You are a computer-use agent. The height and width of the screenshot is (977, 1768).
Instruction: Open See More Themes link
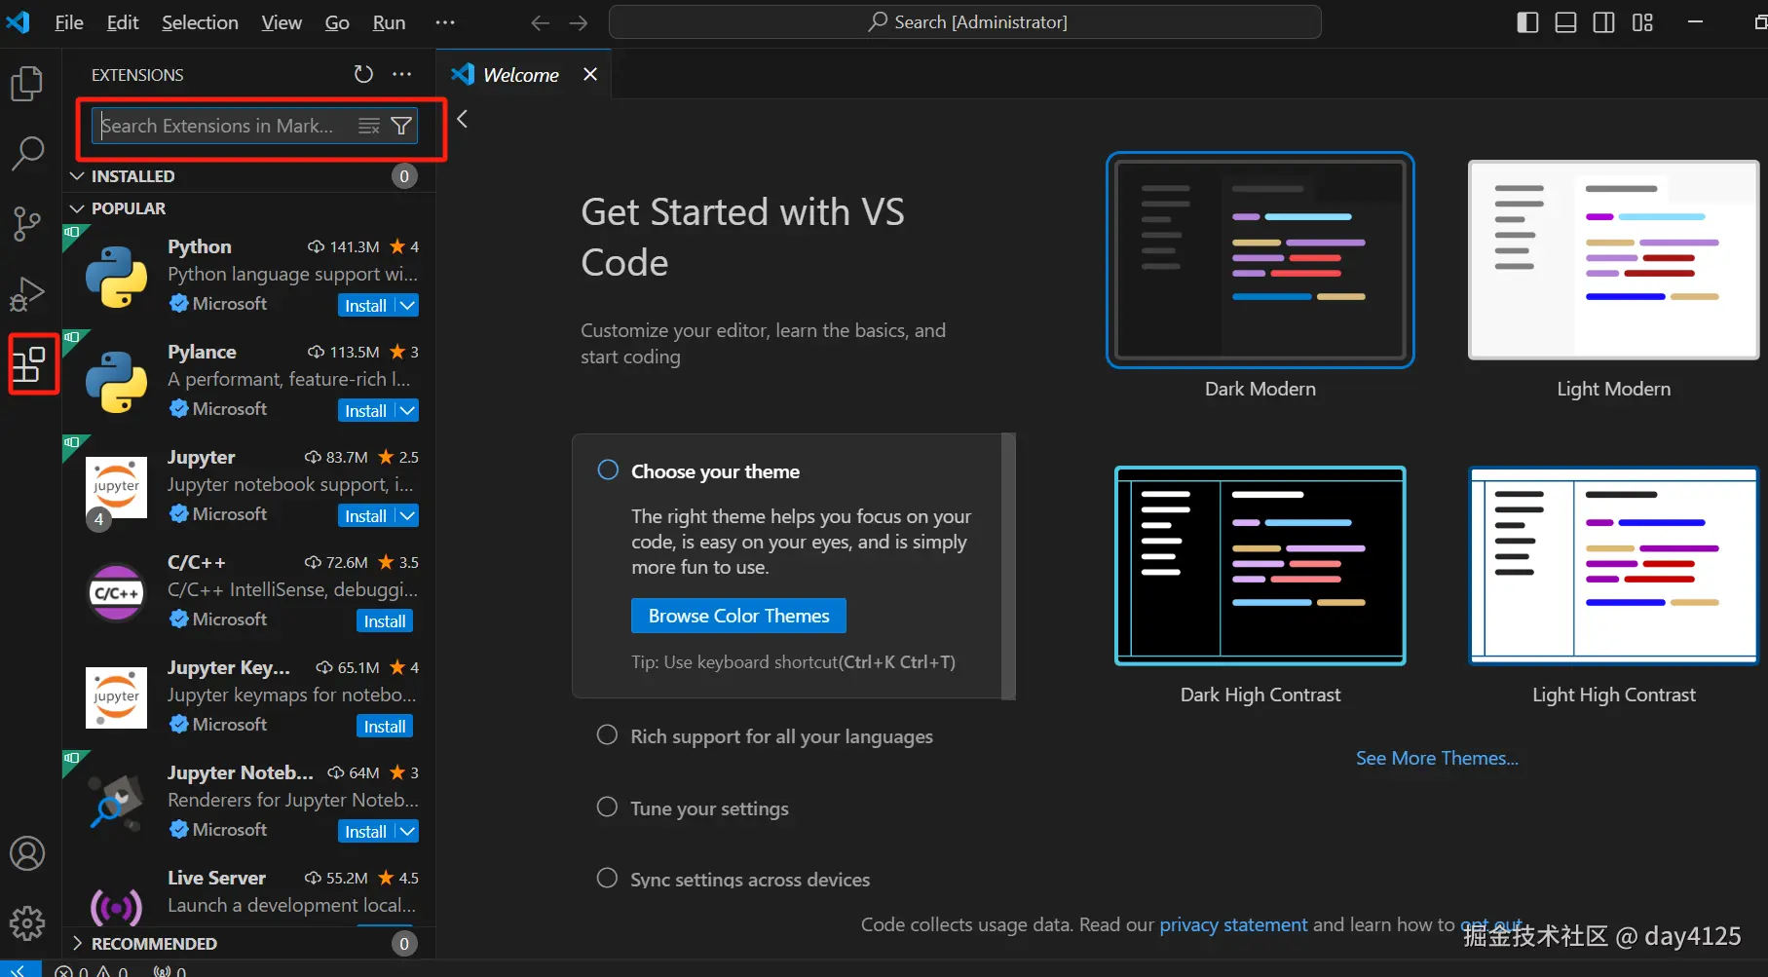point(1437,758)
